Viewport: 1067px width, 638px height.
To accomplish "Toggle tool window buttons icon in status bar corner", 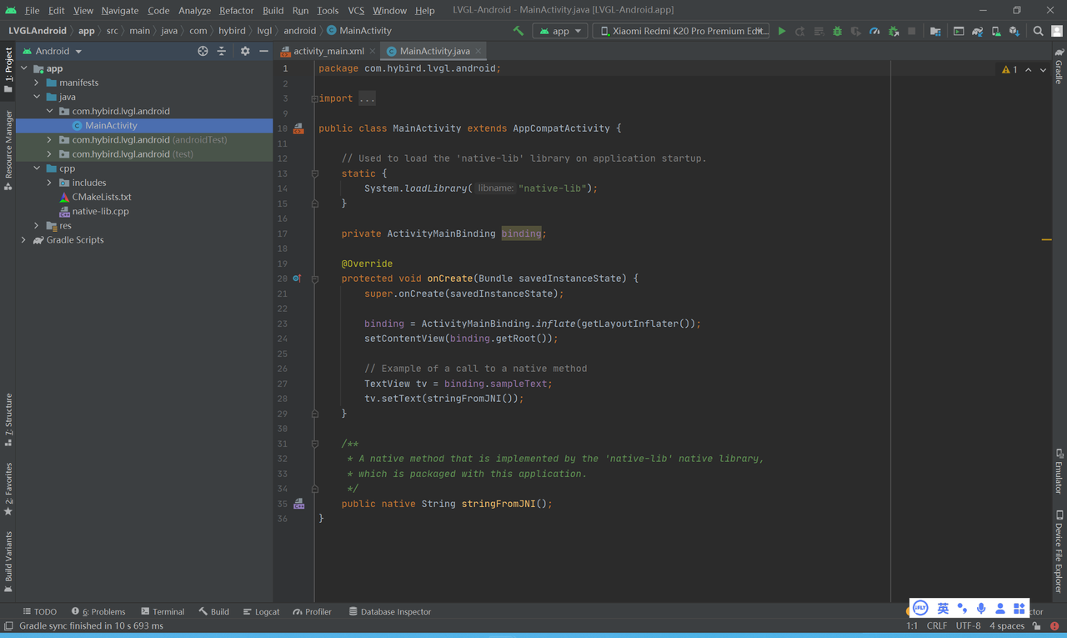I will tap(8, 625).
